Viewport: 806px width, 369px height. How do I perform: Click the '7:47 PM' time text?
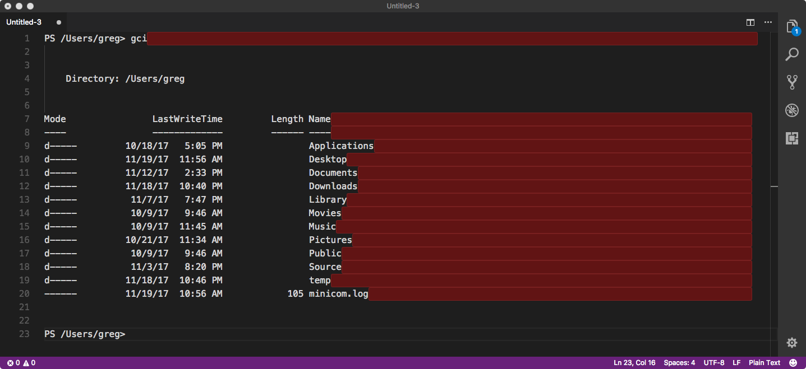point(204,200)
